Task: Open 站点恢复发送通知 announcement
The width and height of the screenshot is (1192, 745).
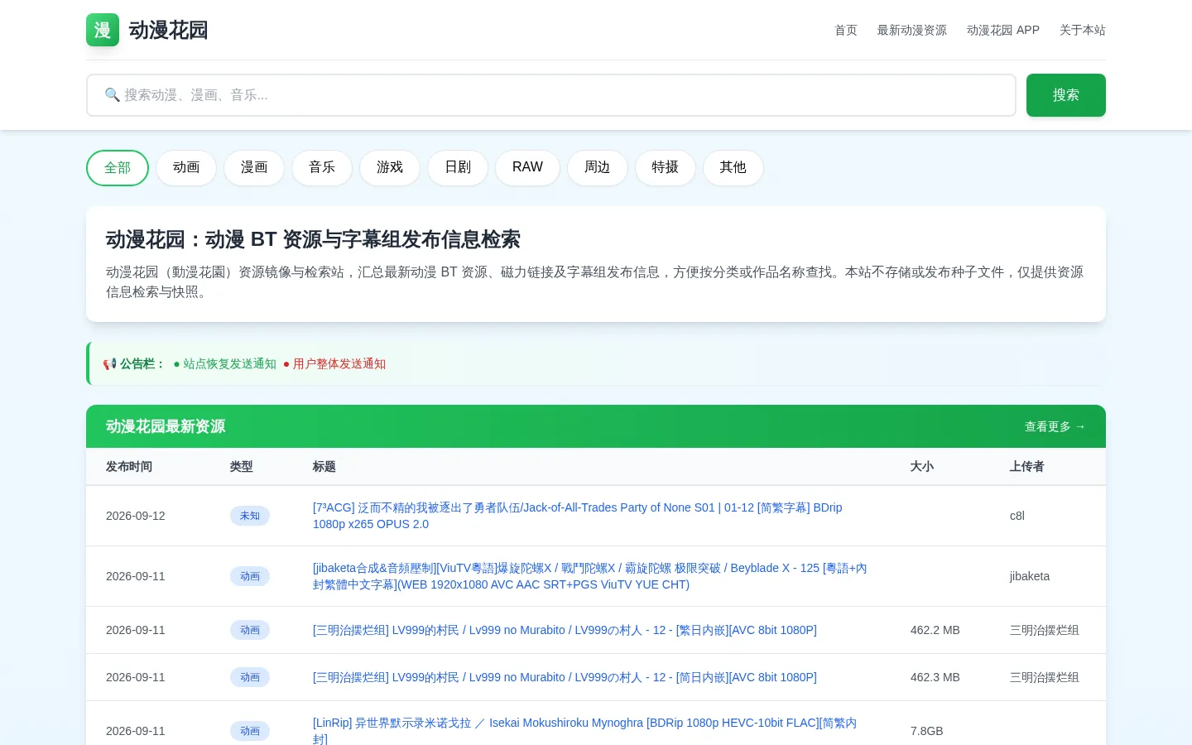Action: pyautogui.click(x=224, y=363)
